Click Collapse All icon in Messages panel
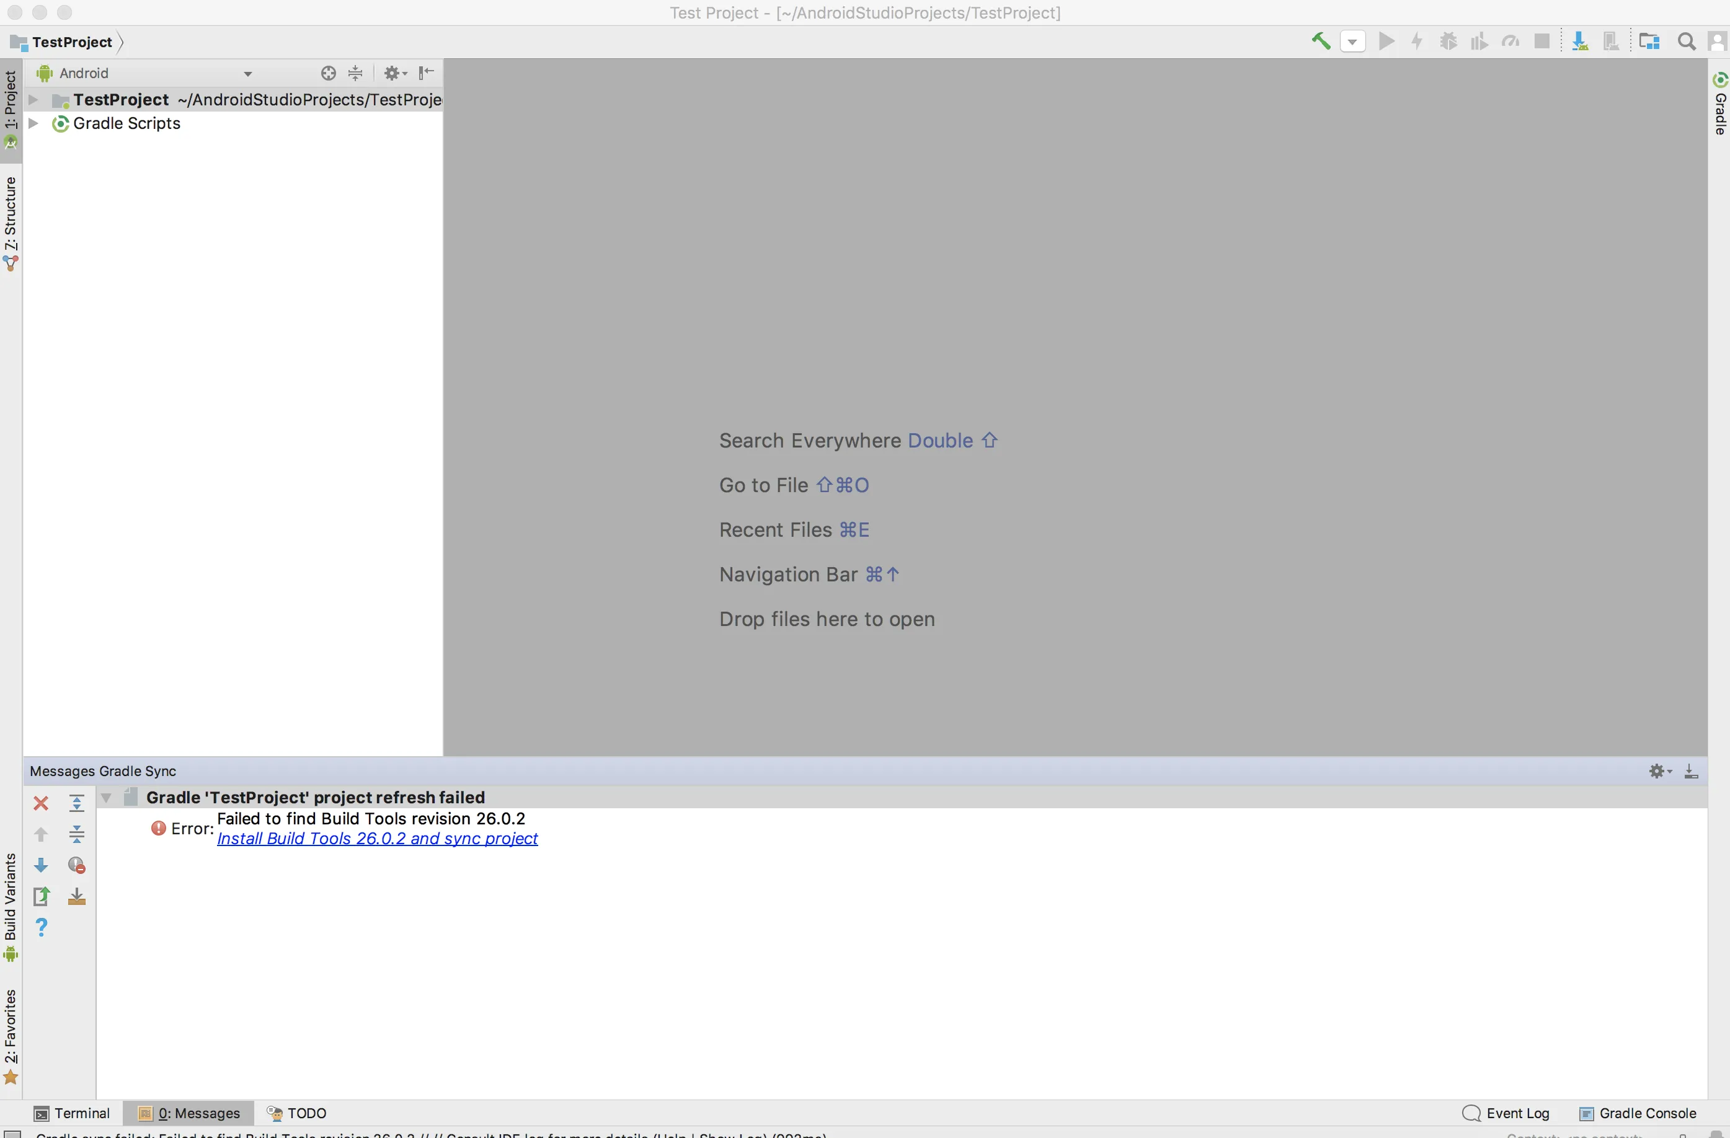Viewport: 1730px width, 1138px height. [76, 834]
